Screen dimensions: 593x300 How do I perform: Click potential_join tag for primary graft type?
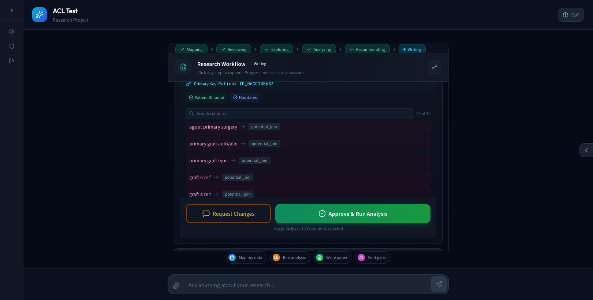pos(254,160)
